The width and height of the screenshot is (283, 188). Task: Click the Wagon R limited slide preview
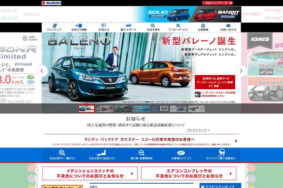tap(21, 68)
